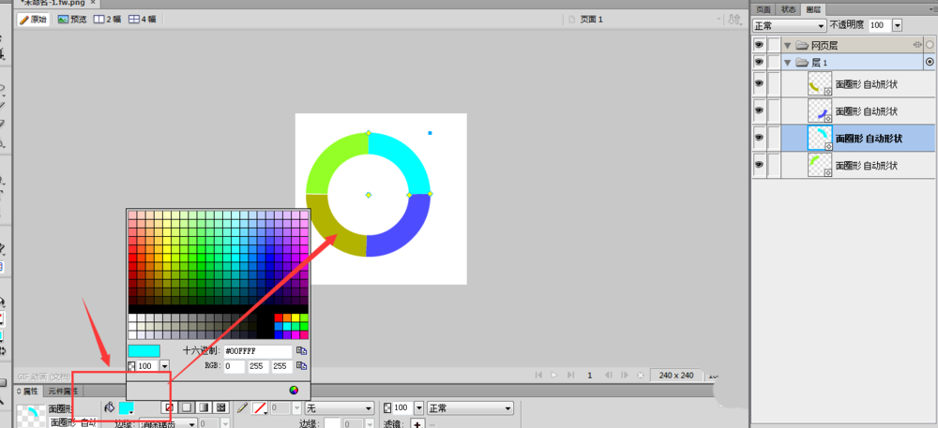This screenshot has height=428, width=938.
Task: Select the solid fill type icon
Action: point(187,408)
